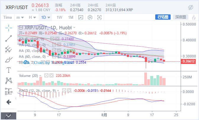Select the brush drawing tool
This screenshot has width=199, height=120.
click(x=9, y=60)
